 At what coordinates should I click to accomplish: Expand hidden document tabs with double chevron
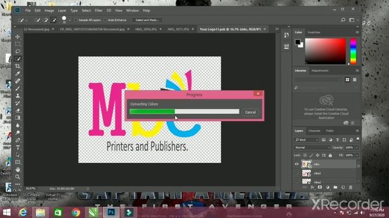[277, 29]
